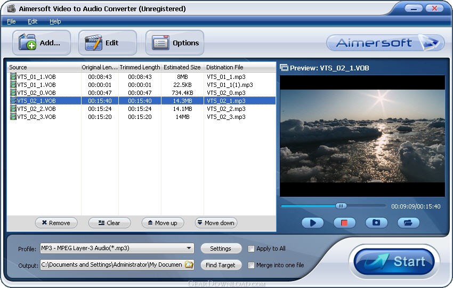Open the File menu

pyautogui.click(x=11, y=21)
